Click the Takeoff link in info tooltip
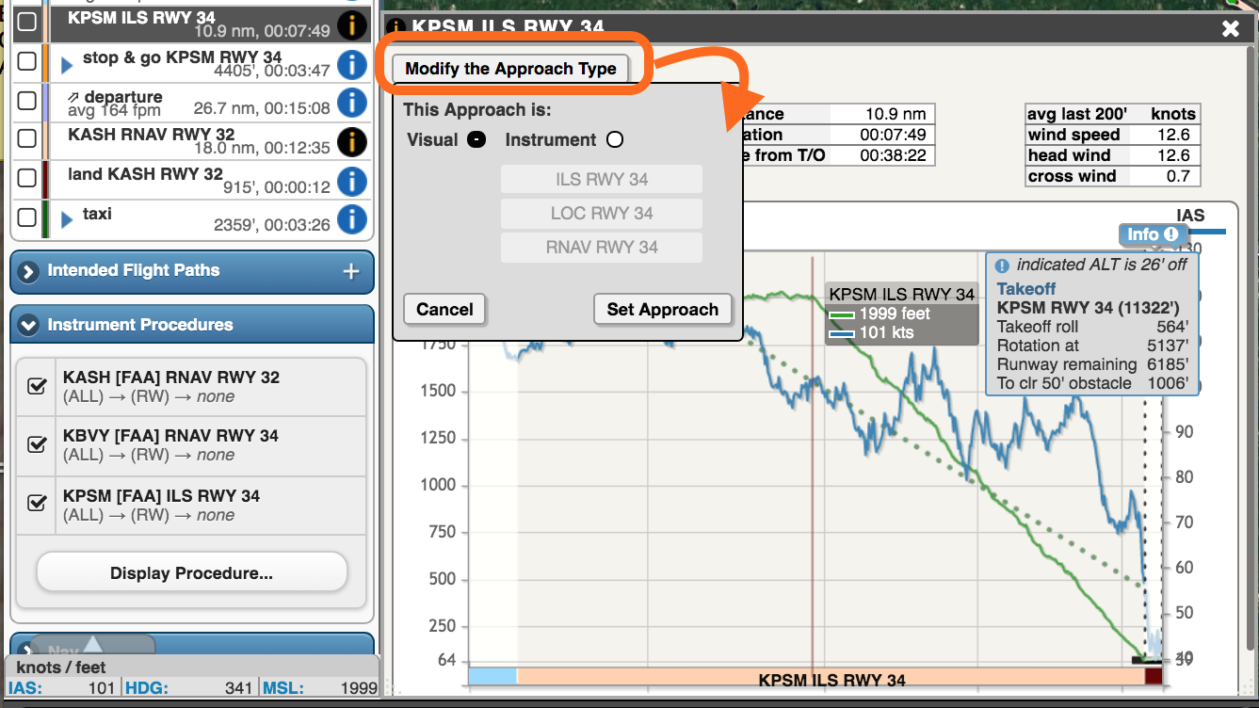 (x=1026, y=289)
